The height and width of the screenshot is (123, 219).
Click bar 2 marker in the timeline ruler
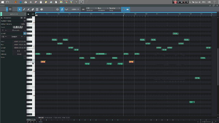tap(79, 14)
